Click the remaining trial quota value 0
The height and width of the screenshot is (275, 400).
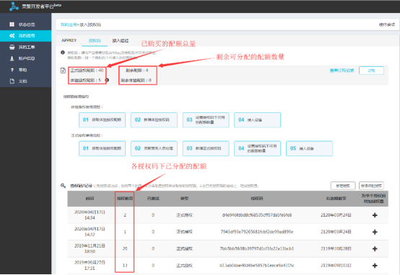click(150, 80)
